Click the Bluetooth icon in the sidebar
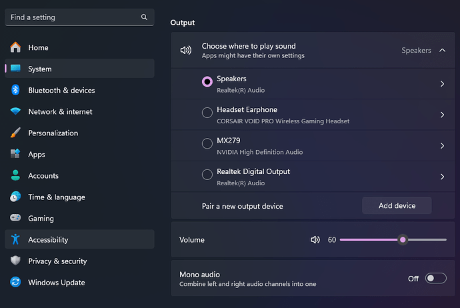This screenshot has width=460, height=308. click(x=15, y=90)
